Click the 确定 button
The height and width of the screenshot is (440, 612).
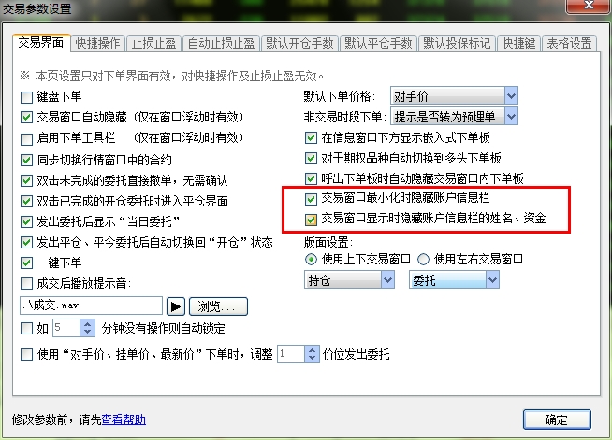tap(557, 419)
